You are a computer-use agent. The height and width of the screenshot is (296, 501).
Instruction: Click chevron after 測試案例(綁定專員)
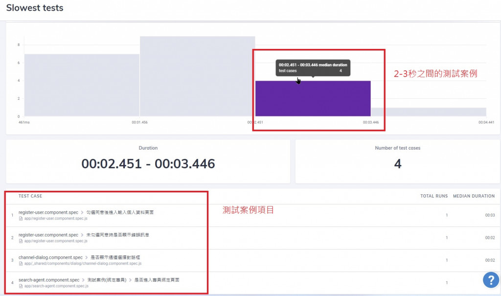tap(130, 280)
